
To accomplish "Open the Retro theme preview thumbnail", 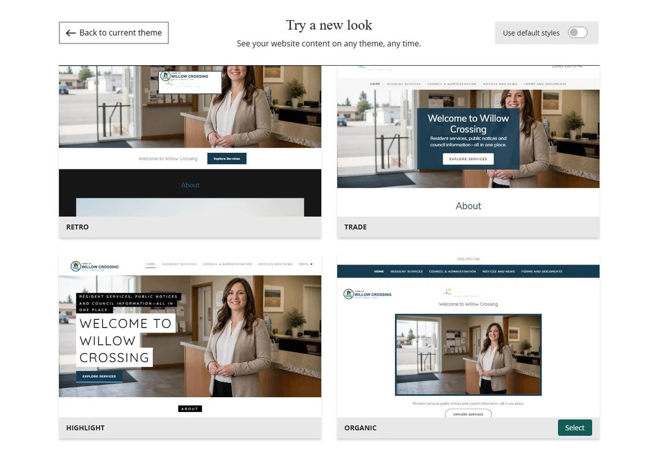I will click(190, 141).
